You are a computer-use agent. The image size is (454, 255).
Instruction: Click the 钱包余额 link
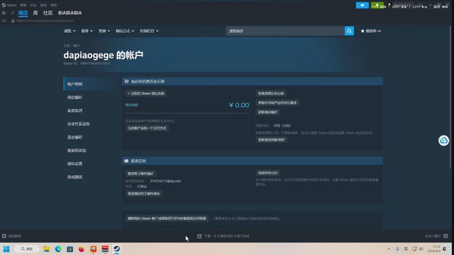[x=132, y=105]
